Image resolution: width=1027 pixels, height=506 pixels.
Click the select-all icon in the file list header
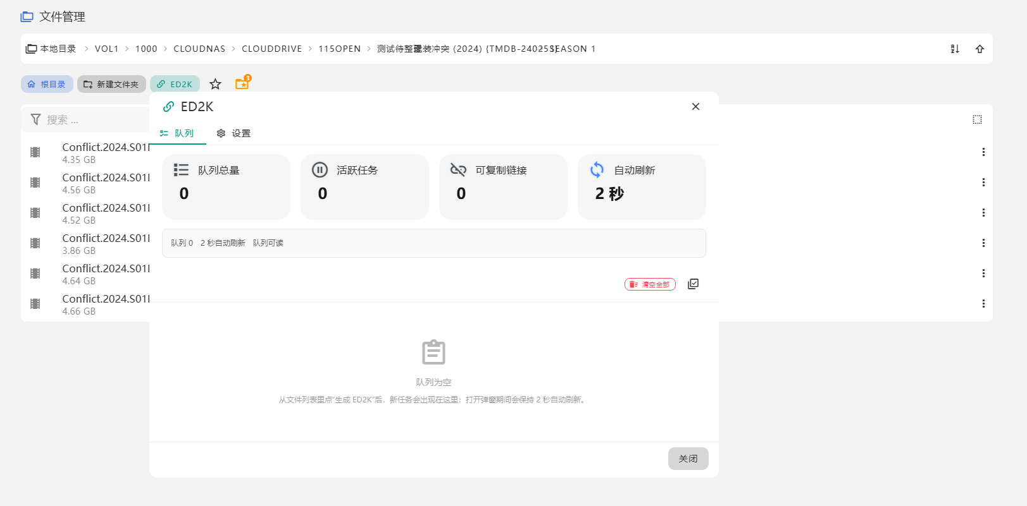click(977, 119)
